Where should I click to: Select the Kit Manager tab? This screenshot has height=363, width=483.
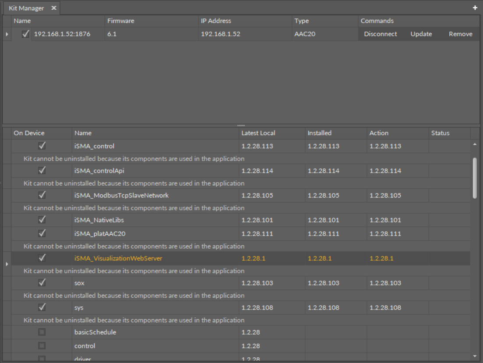click(x=26, y=8)
